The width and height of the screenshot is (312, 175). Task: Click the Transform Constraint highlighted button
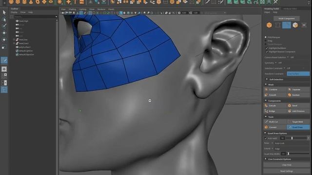click(x=298, y=73)
